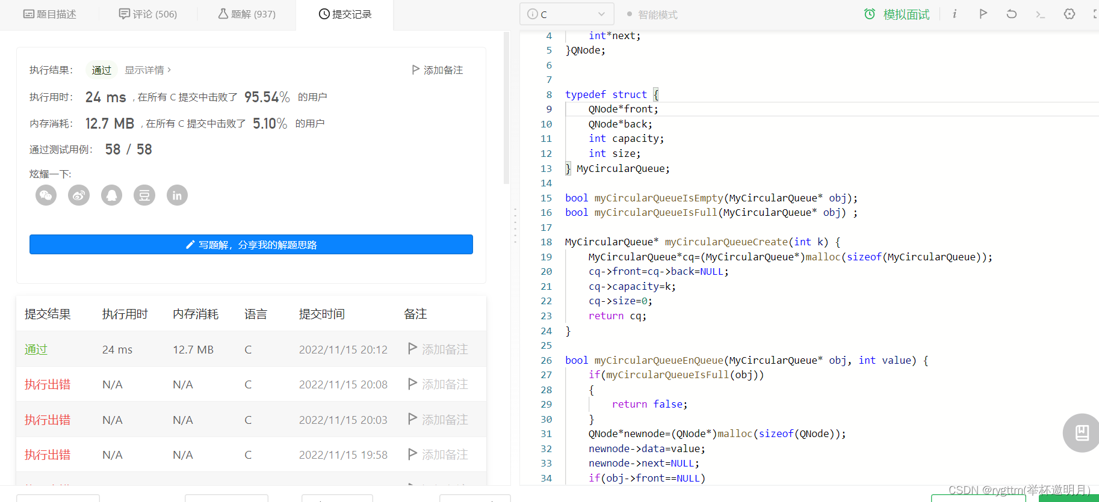Open the green 通过 submission in the table

tap(36, 349)
